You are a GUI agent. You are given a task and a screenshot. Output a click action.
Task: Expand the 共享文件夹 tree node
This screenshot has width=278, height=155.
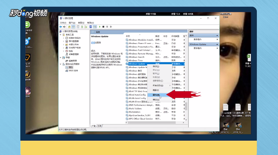[x=64, y=44]
